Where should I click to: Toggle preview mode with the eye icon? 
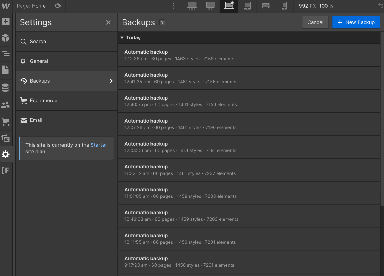(57, 6)
